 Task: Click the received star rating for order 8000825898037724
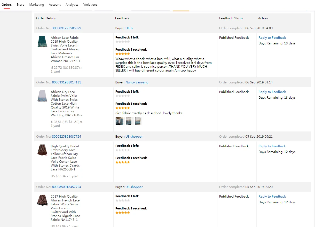[123, 162]
